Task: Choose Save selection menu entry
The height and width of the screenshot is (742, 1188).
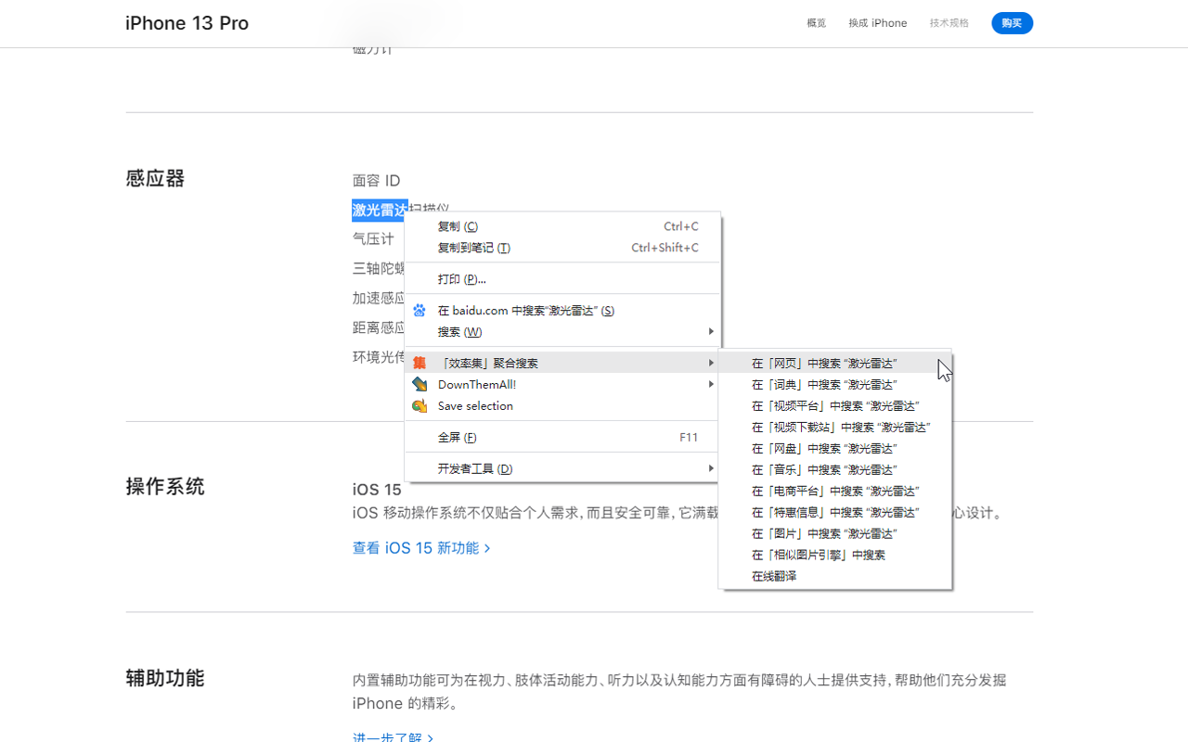Action: pos(562,406)
